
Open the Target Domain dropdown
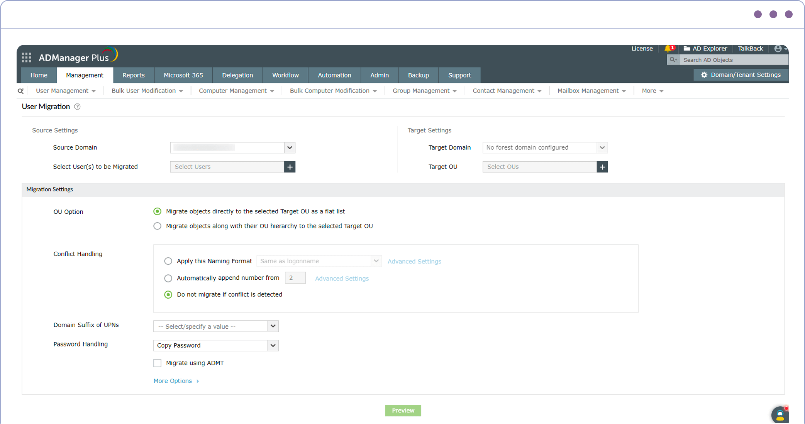(602, 147)
